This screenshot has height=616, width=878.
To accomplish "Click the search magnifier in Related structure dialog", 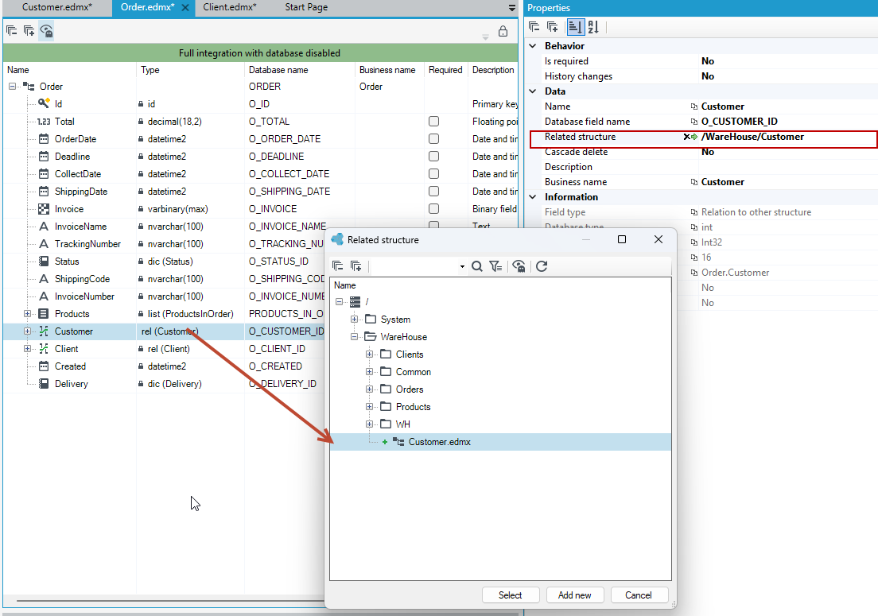I will tap(477, 266).
